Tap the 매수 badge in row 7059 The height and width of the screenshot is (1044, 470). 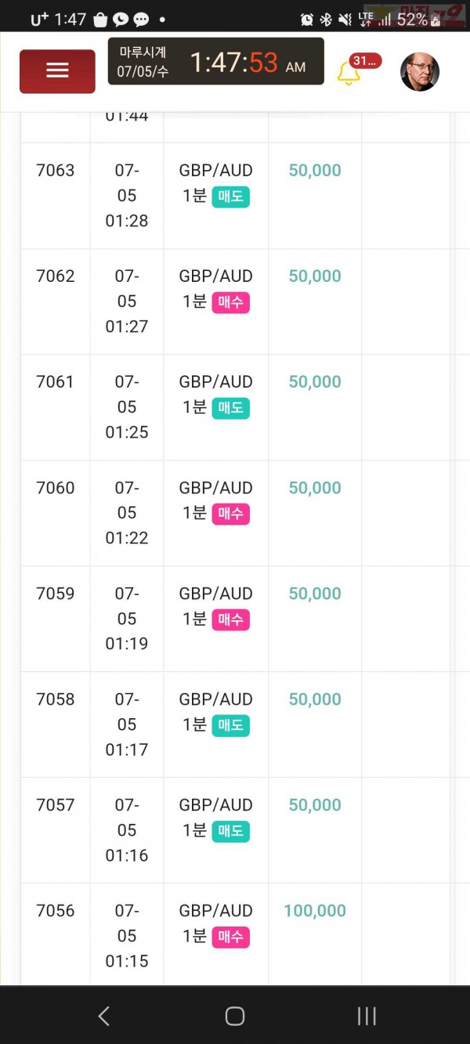coord(230,619)
